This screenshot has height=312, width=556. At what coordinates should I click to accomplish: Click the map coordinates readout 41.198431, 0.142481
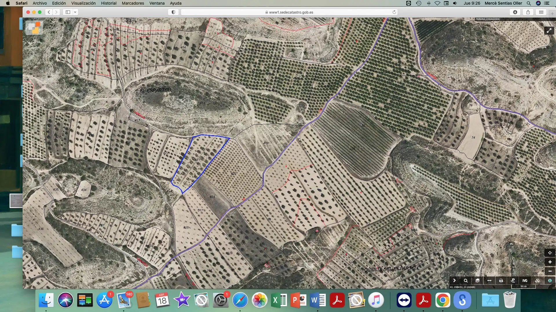[462, 287]
